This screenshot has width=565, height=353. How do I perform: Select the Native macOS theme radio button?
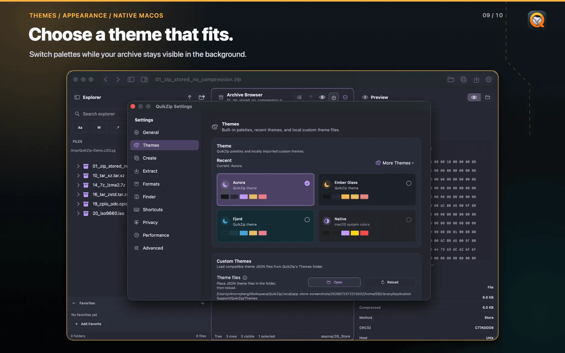409,220
